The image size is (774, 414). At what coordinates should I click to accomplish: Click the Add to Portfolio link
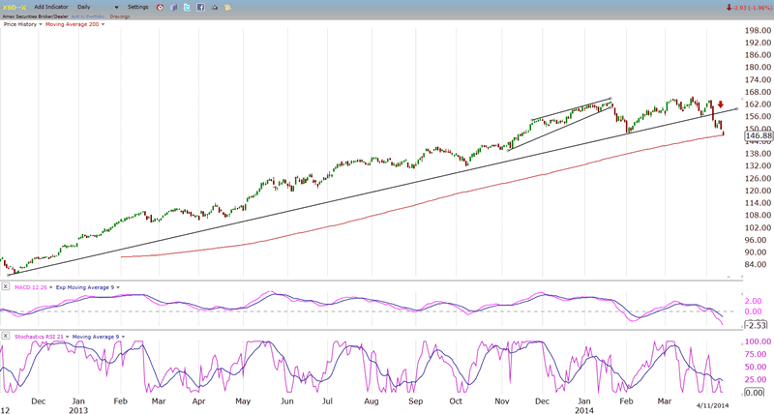(x=87, y=16)
